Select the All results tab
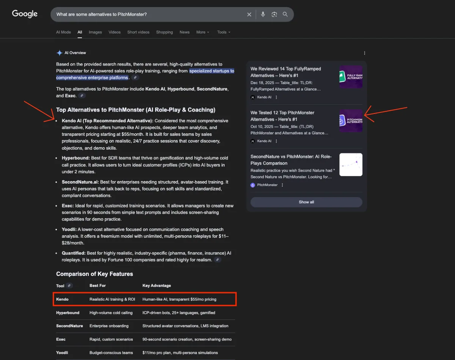This screenshot has height=360, width=455. pos(80,32)
